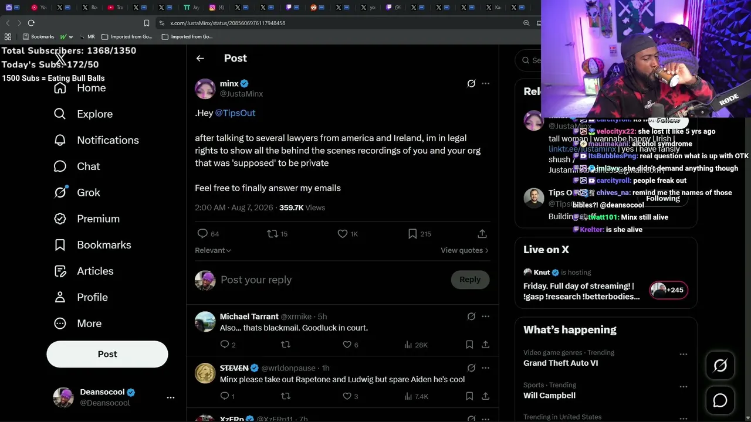Open Chat messages in sidebar
The image size is (751, 422).
pyautogui.click(x=76, y=166)
